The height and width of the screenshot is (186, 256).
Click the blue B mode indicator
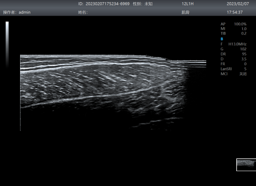pyautogui.click(x=222, y=39)
